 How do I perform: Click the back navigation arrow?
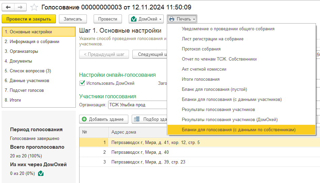point(8,7)
